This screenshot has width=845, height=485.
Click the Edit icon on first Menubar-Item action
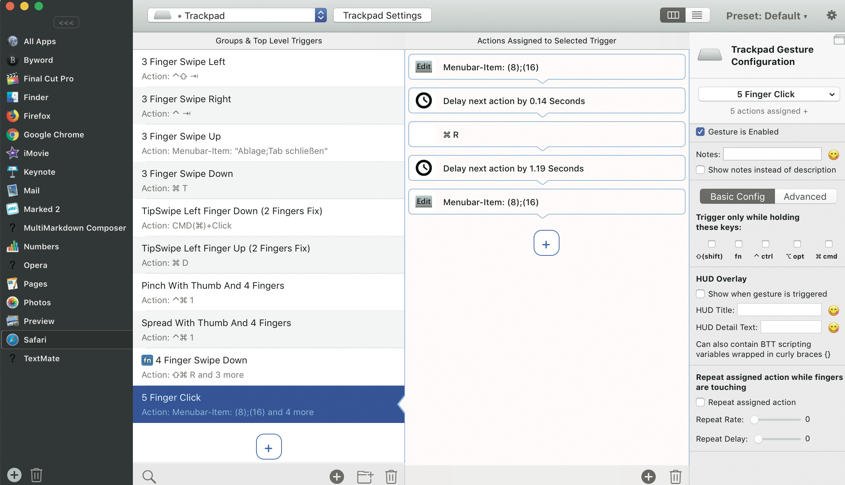(423, 67)
